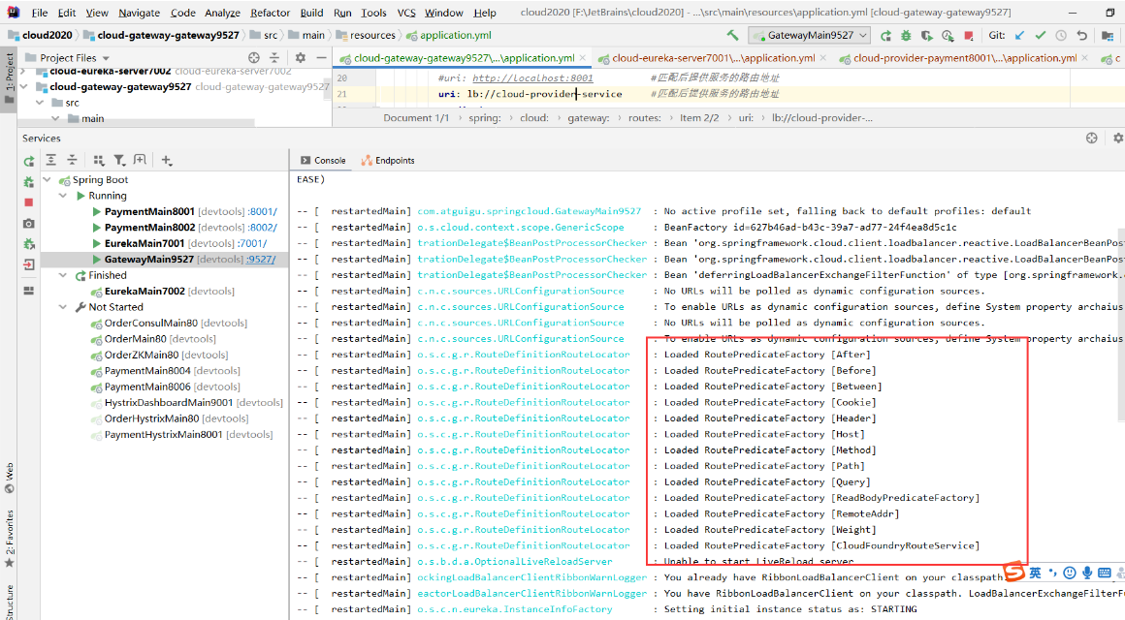Click Add service plus icon
The height and width of the screenshot is (620, 1125).
[167, 160]
